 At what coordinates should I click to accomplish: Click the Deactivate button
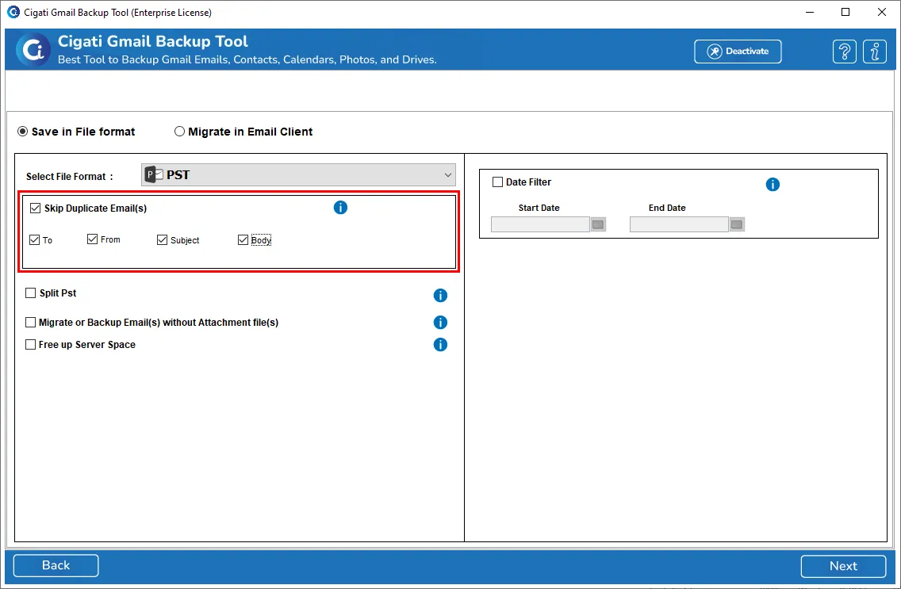pos(738,51)
